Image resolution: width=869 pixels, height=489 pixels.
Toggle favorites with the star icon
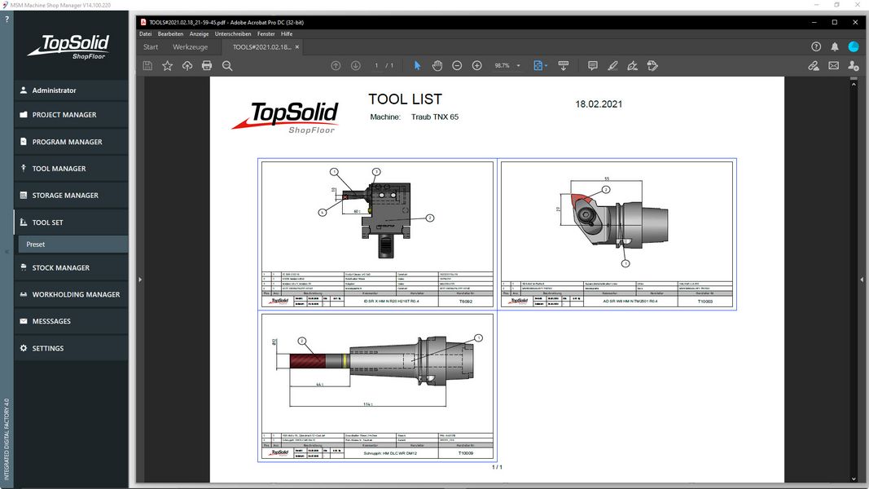[167, 65]
